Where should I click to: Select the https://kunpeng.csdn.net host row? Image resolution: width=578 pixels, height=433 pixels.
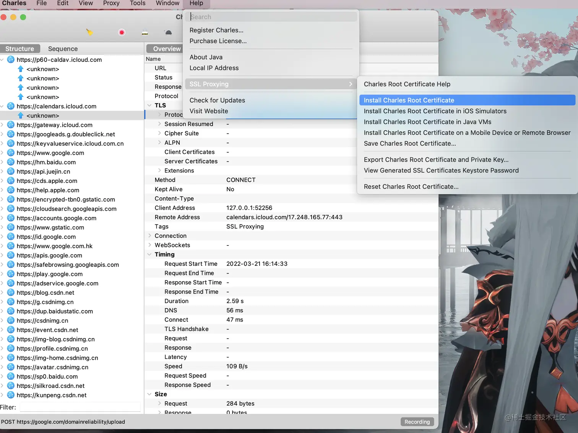[x=72, y=395]
